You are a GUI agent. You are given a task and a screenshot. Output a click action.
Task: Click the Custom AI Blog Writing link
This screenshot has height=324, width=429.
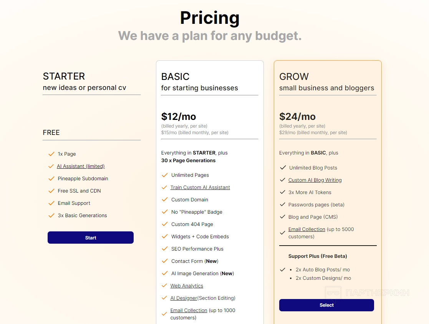[315, 180]
